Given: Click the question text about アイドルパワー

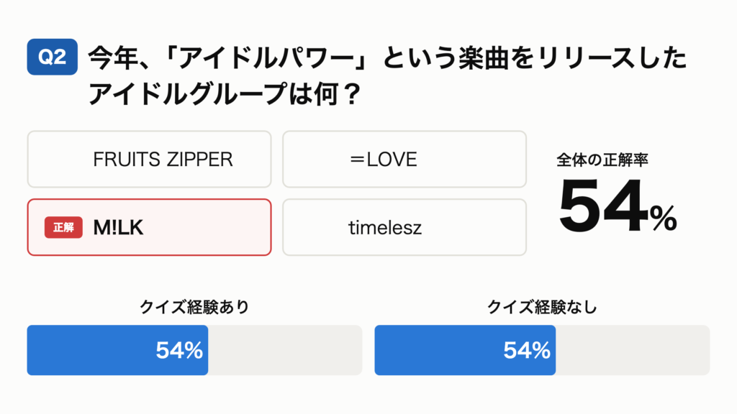Looking at the screenshot, I should point(388,75).
